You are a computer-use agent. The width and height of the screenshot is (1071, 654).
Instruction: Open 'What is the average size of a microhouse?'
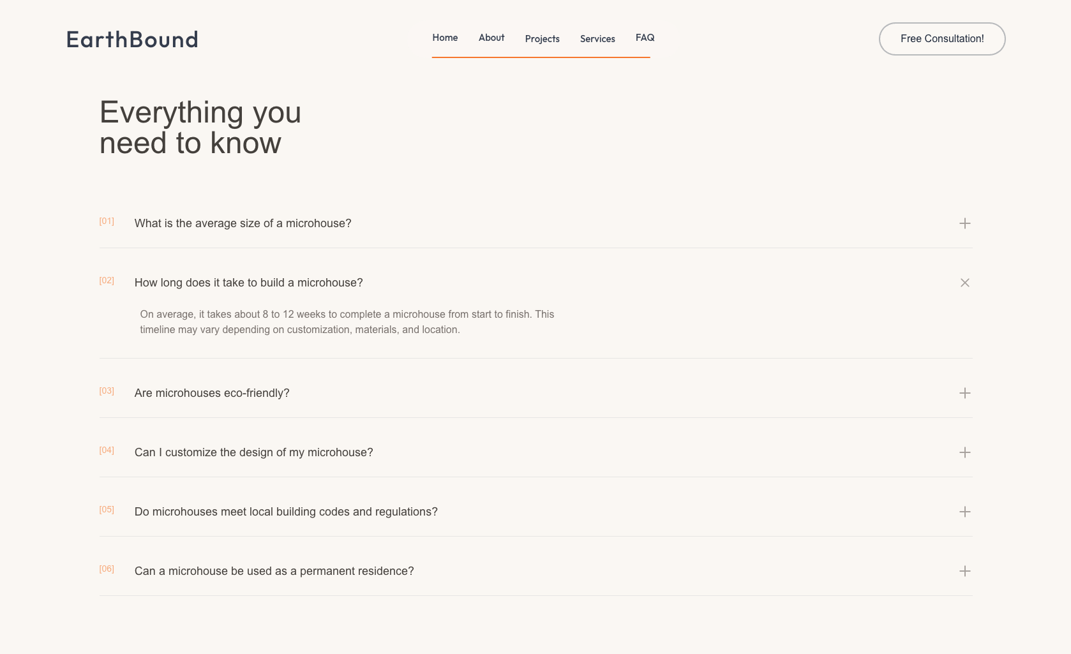click(243, 223)
